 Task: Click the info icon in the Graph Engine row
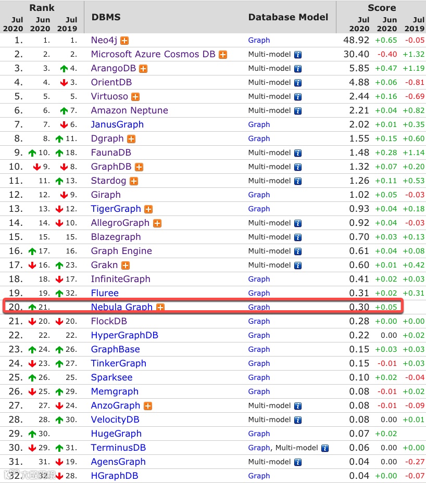[x=298, y=251]
